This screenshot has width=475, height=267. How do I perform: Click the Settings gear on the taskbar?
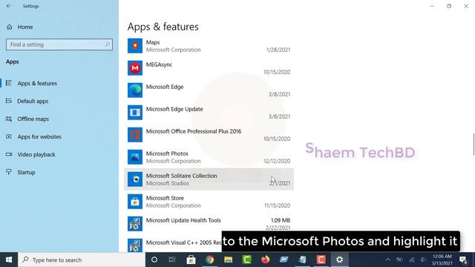[340, 260]
